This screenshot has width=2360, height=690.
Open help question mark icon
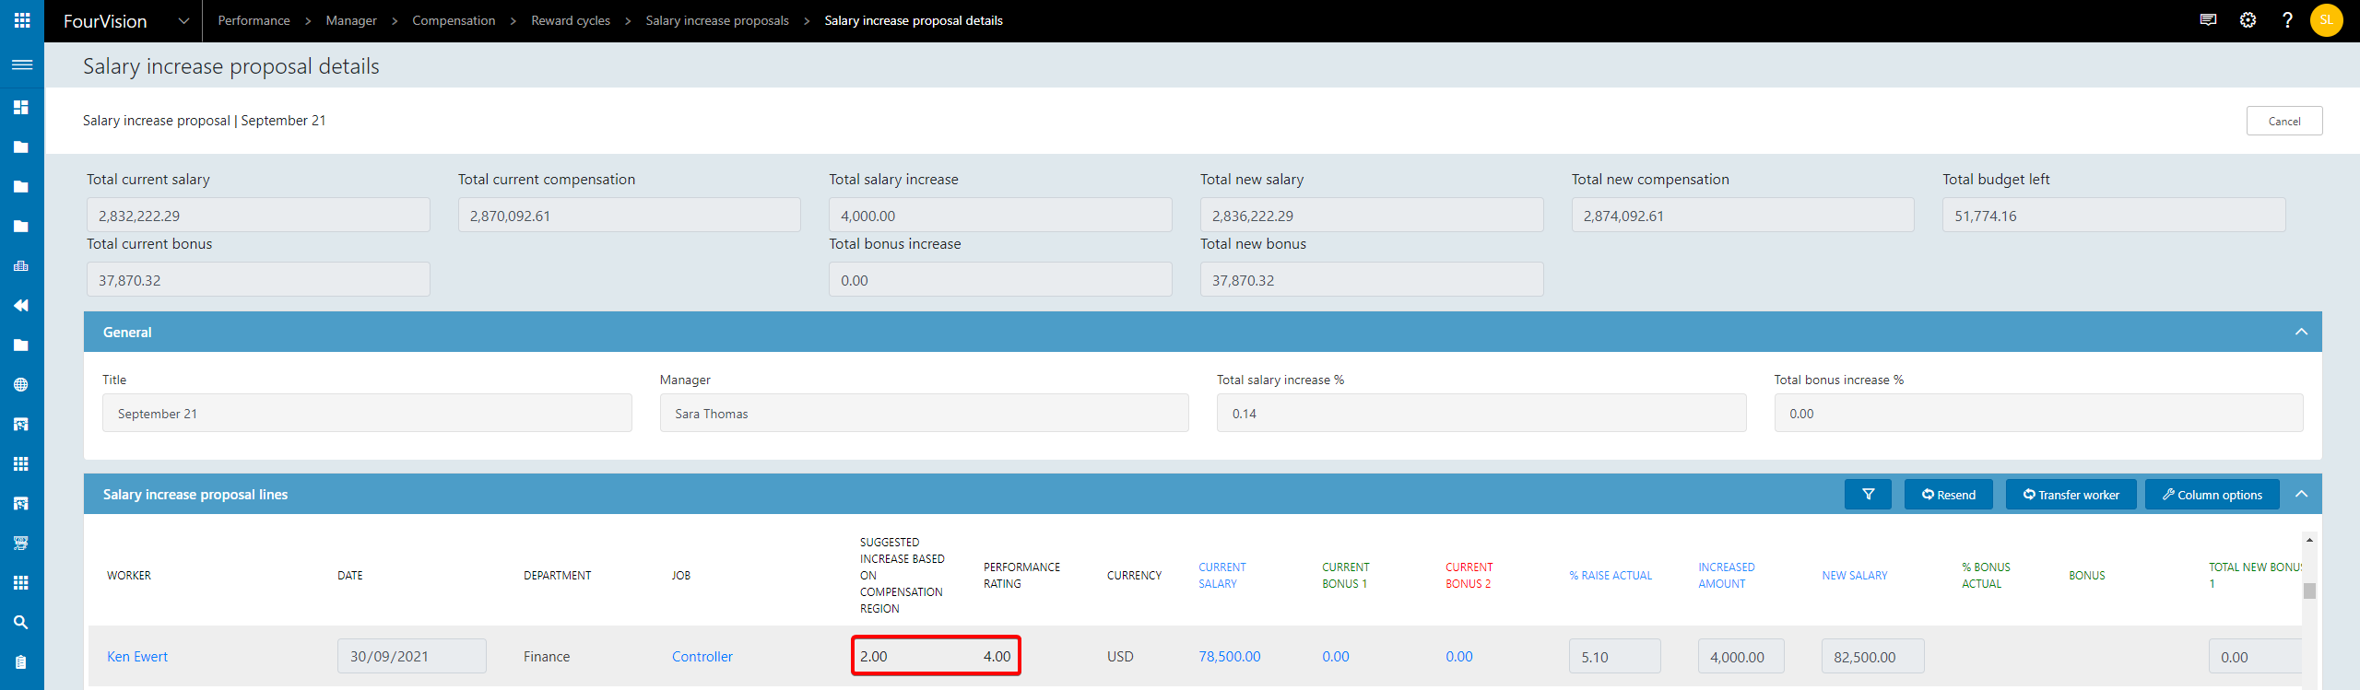click(x=2287, y=20)
